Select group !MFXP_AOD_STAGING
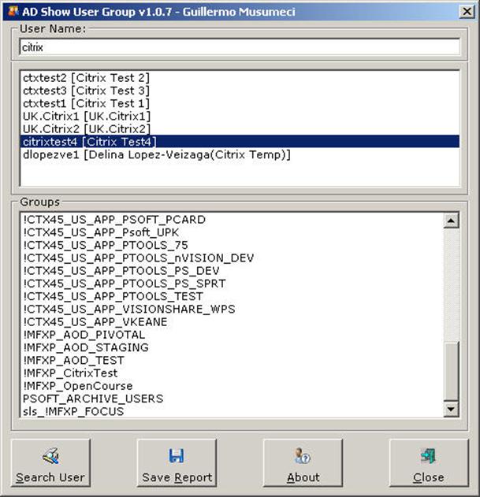The height and width of the screenshot is (497, 480). click(232, 347)
